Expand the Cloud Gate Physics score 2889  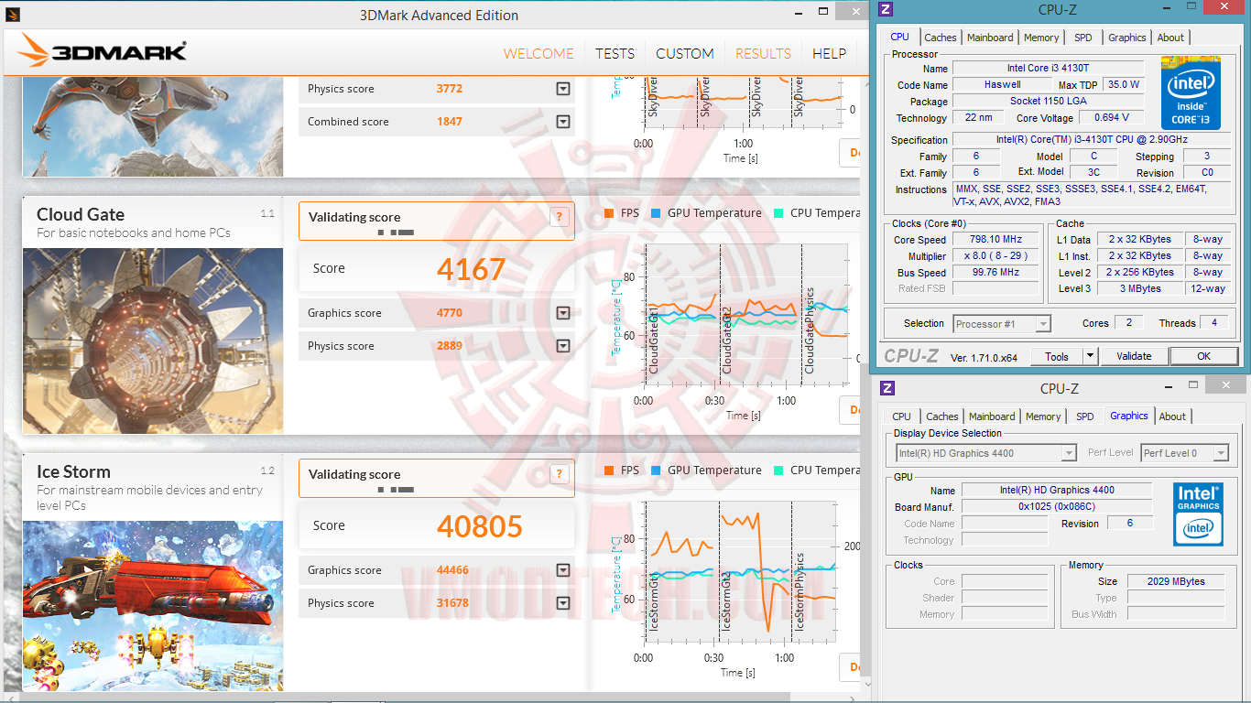point(563,346)
